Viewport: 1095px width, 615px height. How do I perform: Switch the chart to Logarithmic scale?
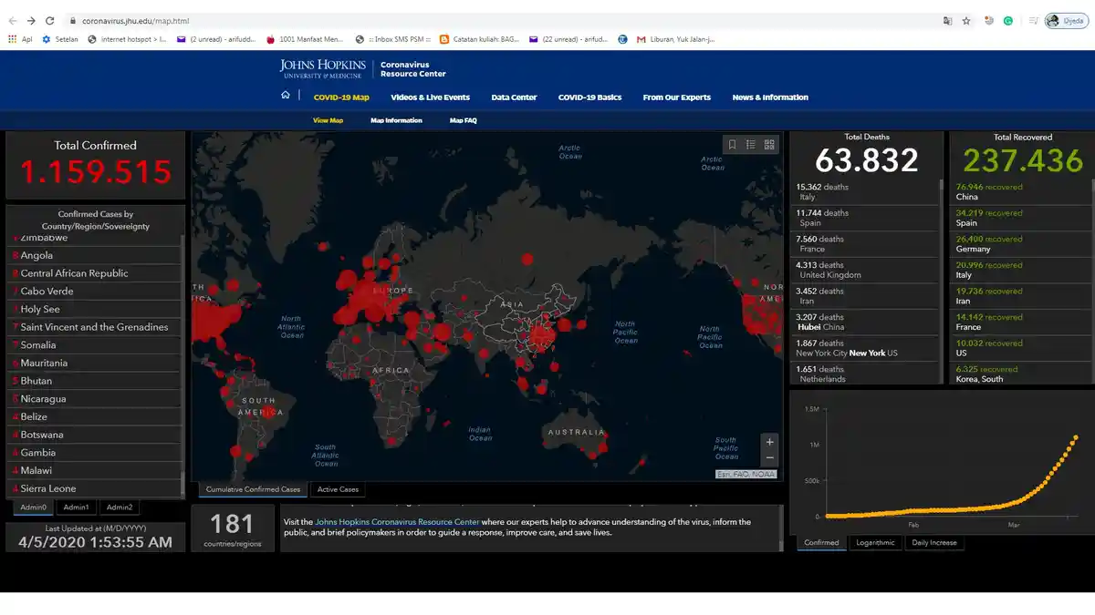click(875, 542)
